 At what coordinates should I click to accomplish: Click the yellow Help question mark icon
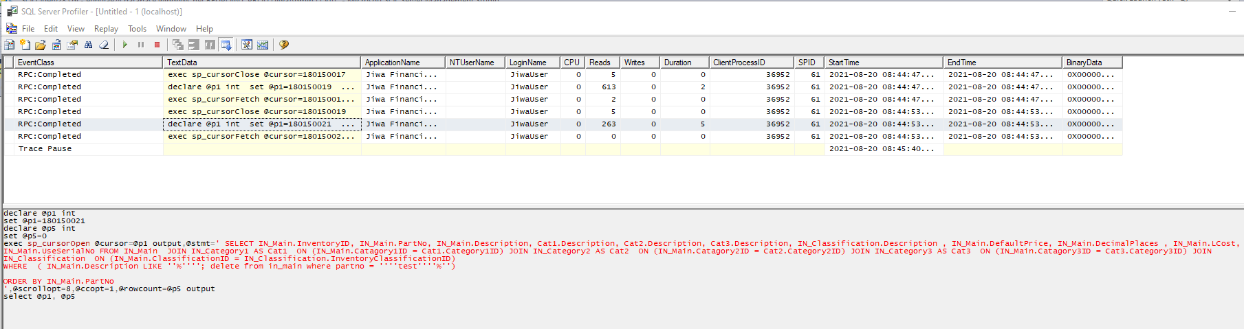click(x=283, y=45)
